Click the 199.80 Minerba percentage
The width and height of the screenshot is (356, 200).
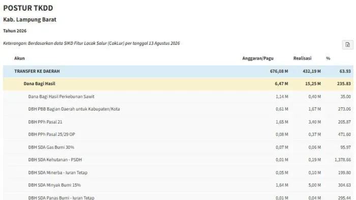(344, 173)
